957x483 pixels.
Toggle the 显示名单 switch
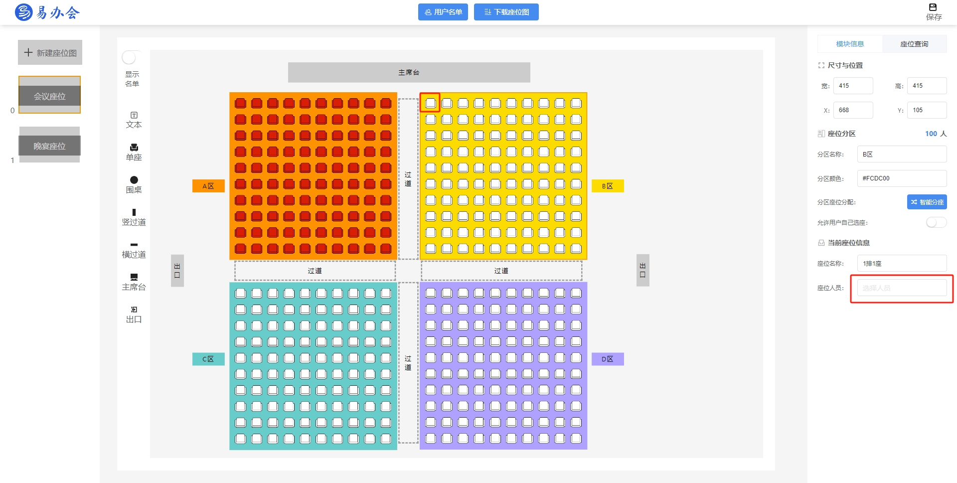[132, 58]
